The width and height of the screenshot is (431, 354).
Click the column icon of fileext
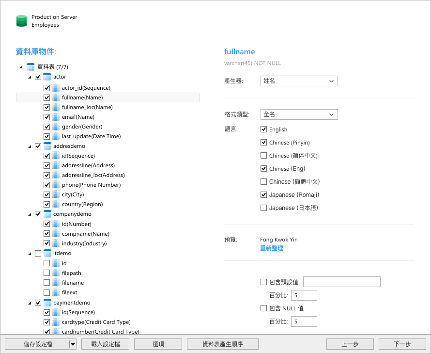tap(56, 292)
